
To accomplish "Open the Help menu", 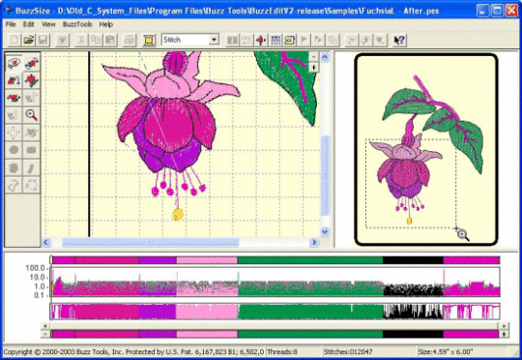I will (x=106, y=24).
